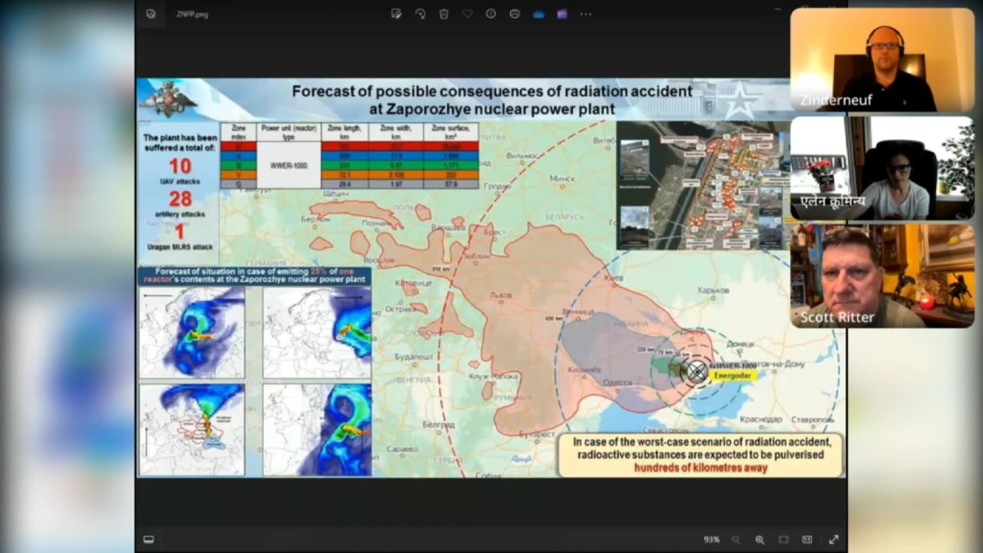Open the purple Clipchamp icon

562,14
